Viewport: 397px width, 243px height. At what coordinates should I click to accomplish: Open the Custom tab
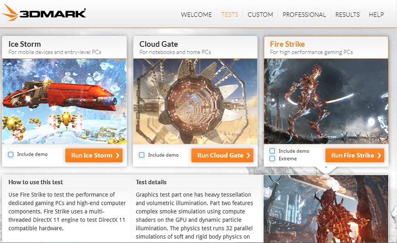click(260, 14)
